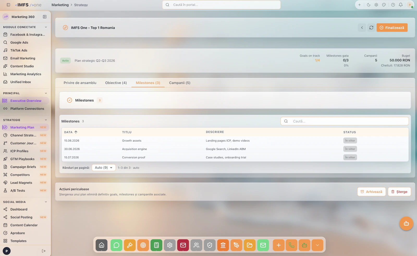
Task: Open the shield check icon in the dock
Action: click(210, 245)
